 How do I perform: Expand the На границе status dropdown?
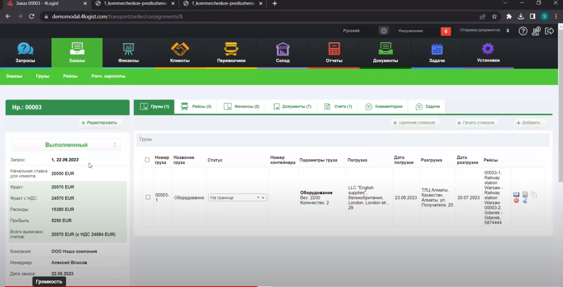(238, 197)
